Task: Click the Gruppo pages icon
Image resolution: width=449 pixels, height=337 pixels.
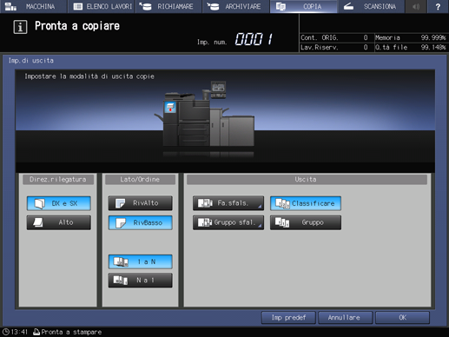Action: click(x=282, y=222)
